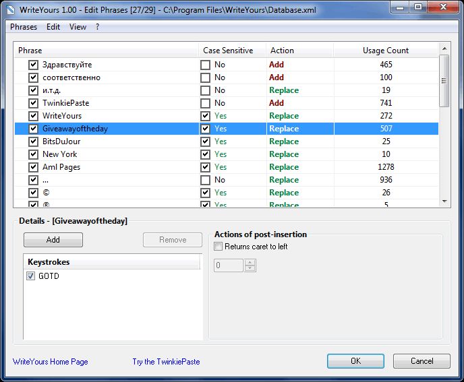The height and width of the screenshot is (382, 464).
Task: Confirm with the OK button
Action: pyautogui.click(x=355, y=361)
